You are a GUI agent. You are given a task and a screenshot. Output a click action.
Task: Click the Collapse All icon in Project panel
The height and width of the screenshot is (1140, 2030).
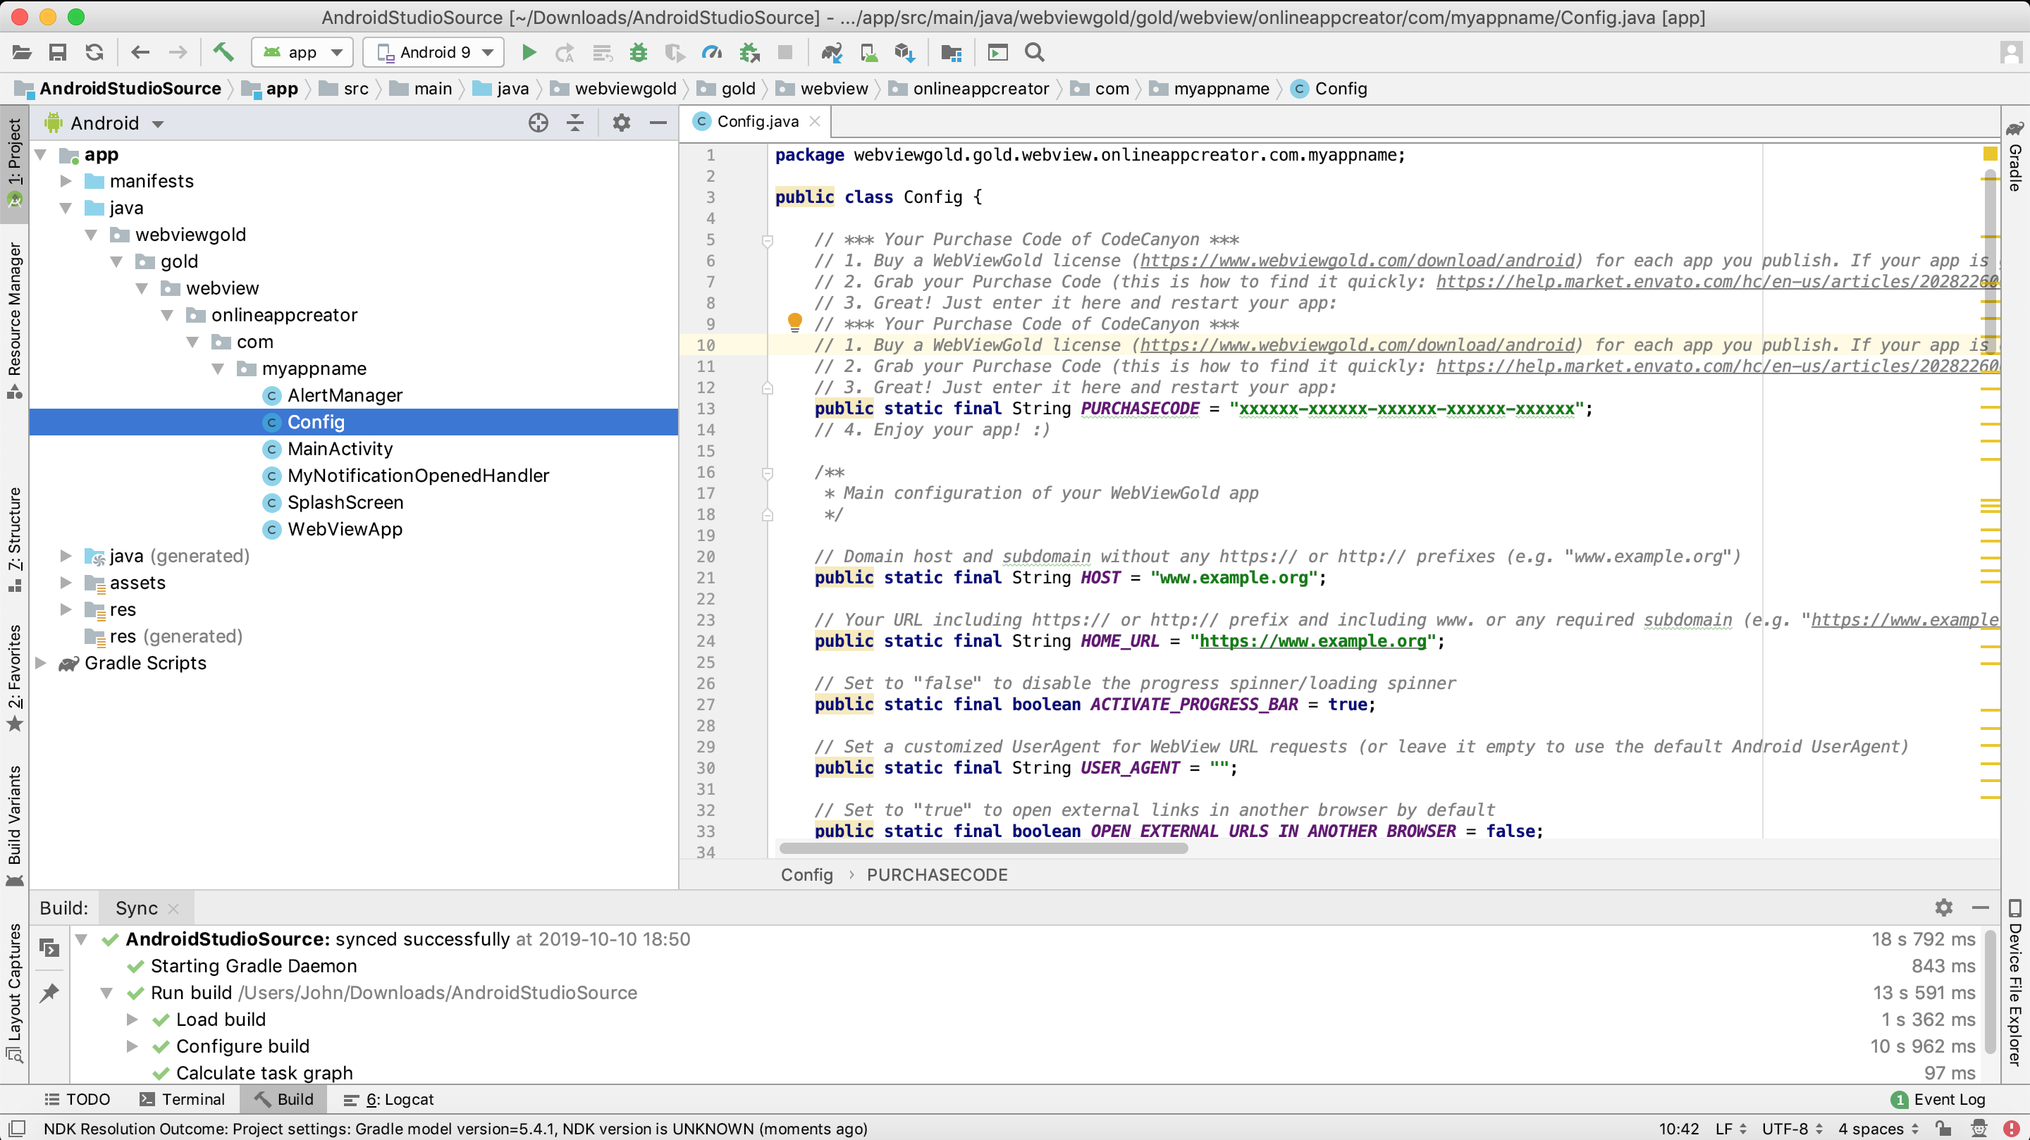coord(575,123)
